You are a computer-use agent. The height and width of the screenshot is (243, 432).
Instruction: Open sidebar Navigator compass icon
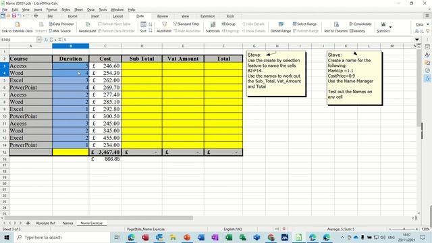pos(427,70)
